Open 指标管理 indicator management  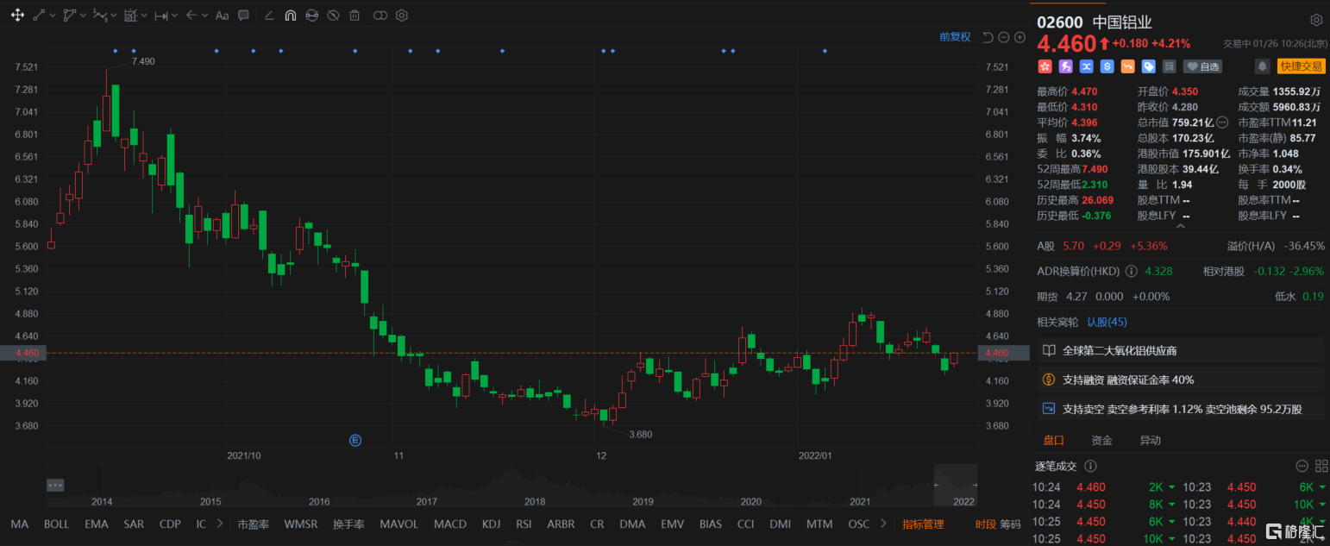click(923, 524)
